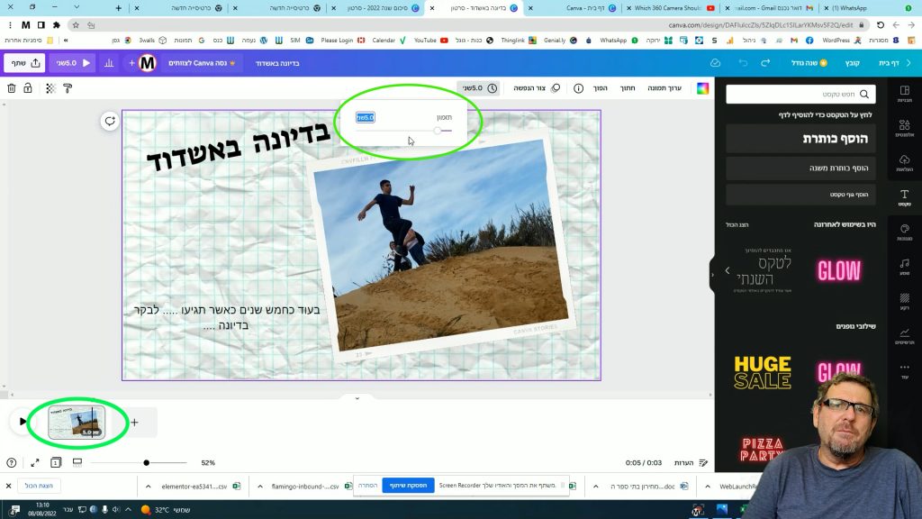Click the undo arrow in header

[x=743, y=63]
